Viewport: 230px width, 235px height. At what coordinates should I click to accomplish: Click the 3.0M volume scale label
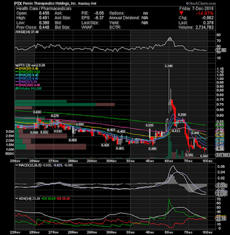pyautogui.click(x=10, y=132)
